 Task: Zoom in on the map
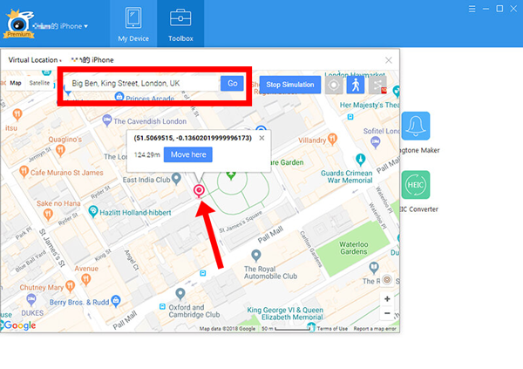click(x=387, y=299)
